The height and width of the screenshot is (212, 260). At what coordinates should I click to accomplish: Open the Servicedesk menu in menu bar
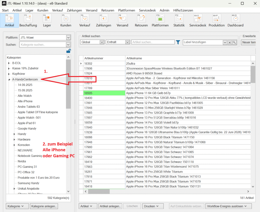point(147,10)
